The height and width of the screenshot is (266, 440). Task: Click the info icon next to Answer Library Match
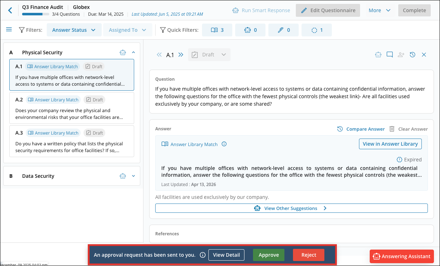click(x=224, y=144)
